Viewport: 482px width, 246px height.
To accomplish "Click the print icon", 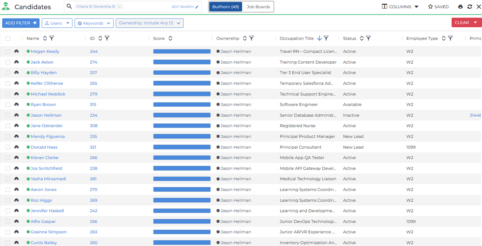I will (460, 7).
